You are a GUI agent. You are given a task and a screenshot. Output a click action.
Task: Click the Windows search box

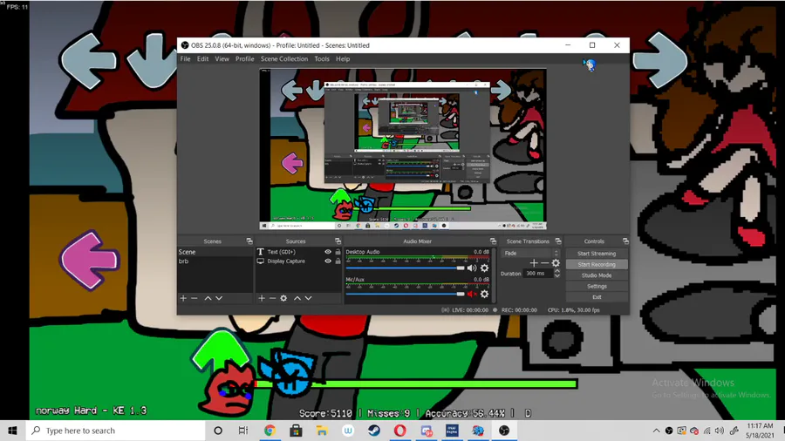pyautogui.click(x=116, y=431)
